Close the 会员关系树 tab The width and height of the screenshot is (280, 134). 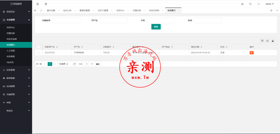[163, 11]
